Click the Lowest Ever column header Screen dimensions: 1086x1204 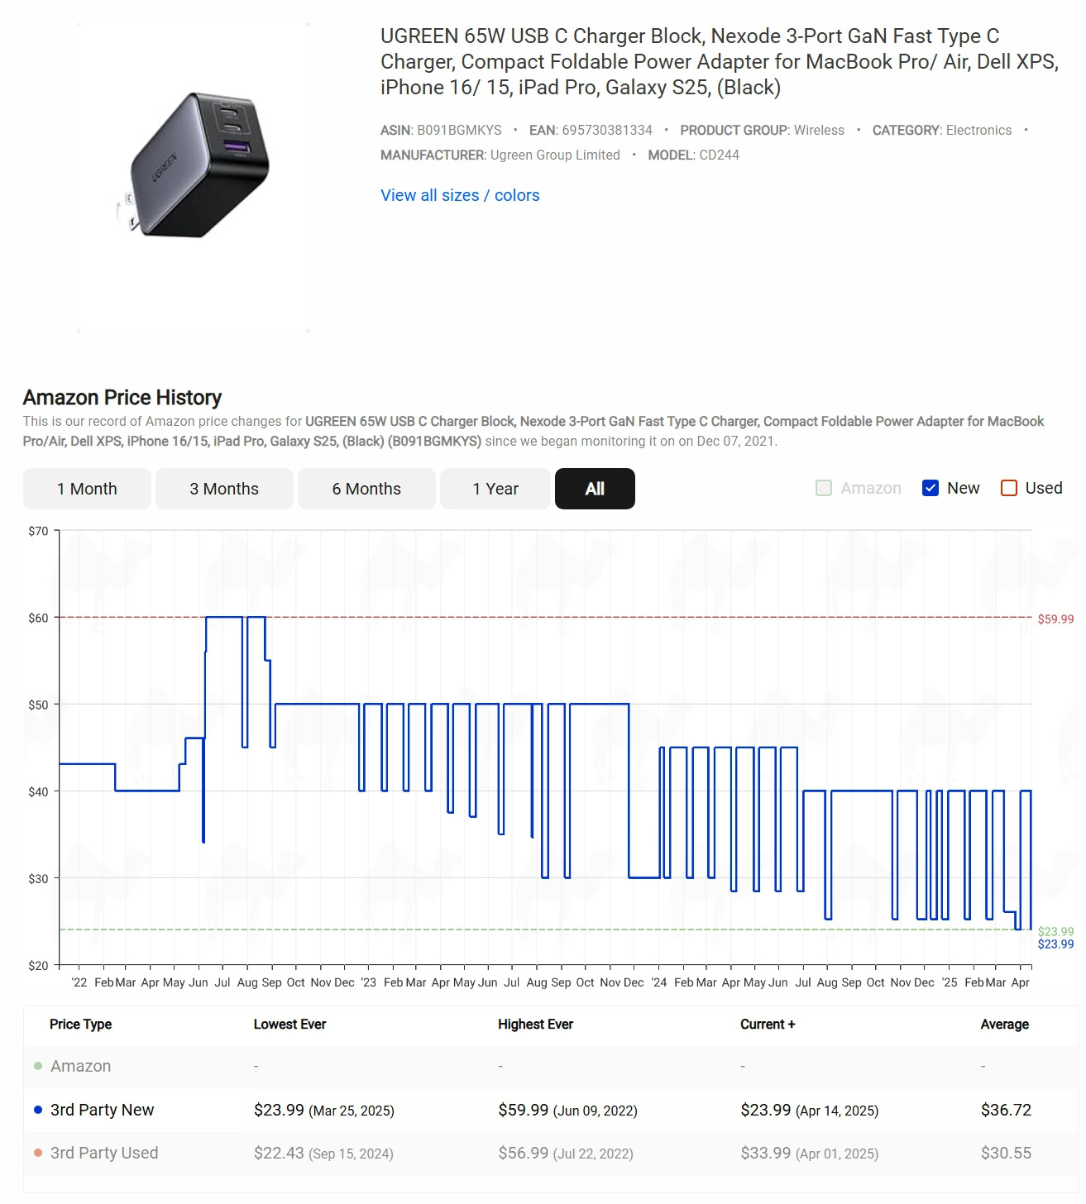pos(289,1024)
